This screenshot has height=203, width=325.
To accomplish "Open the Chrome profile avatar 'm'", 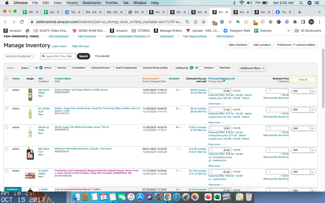I will 311,22.
